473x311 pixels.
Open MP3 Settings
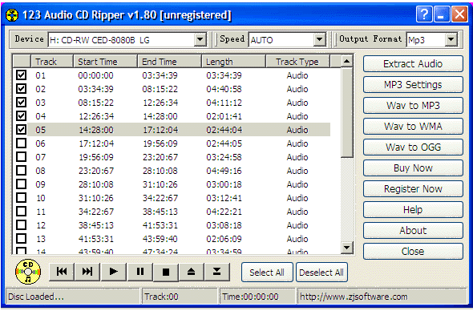pyautogui.click(x=413, y=85)
